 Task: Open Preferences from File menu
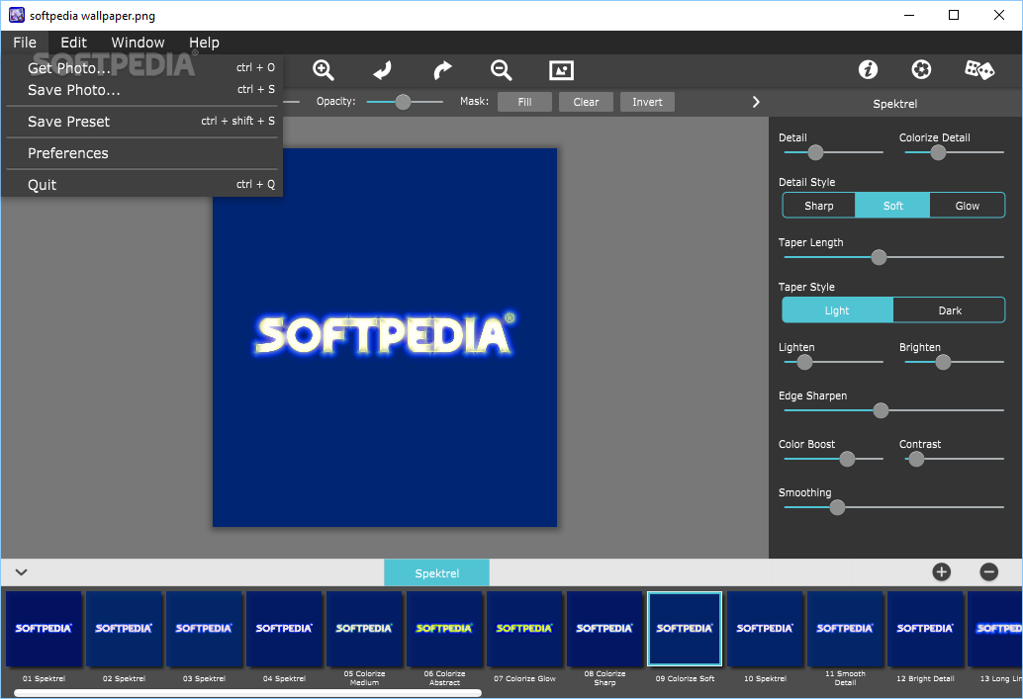click(x=142, y=153)
